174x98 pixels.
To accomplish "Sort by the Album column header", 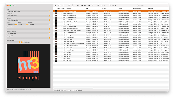I will [x=120, y=8].
